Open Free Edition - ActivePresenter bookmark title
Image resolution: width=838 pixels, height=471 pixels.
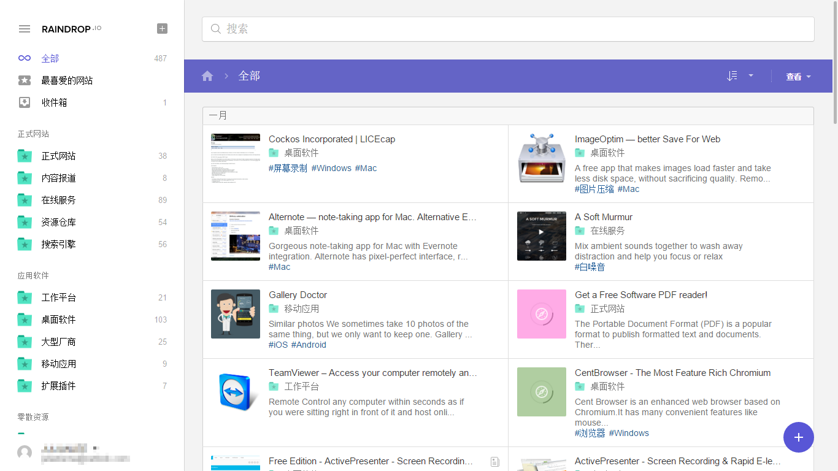pyautogui.click(x=371, y=461)
